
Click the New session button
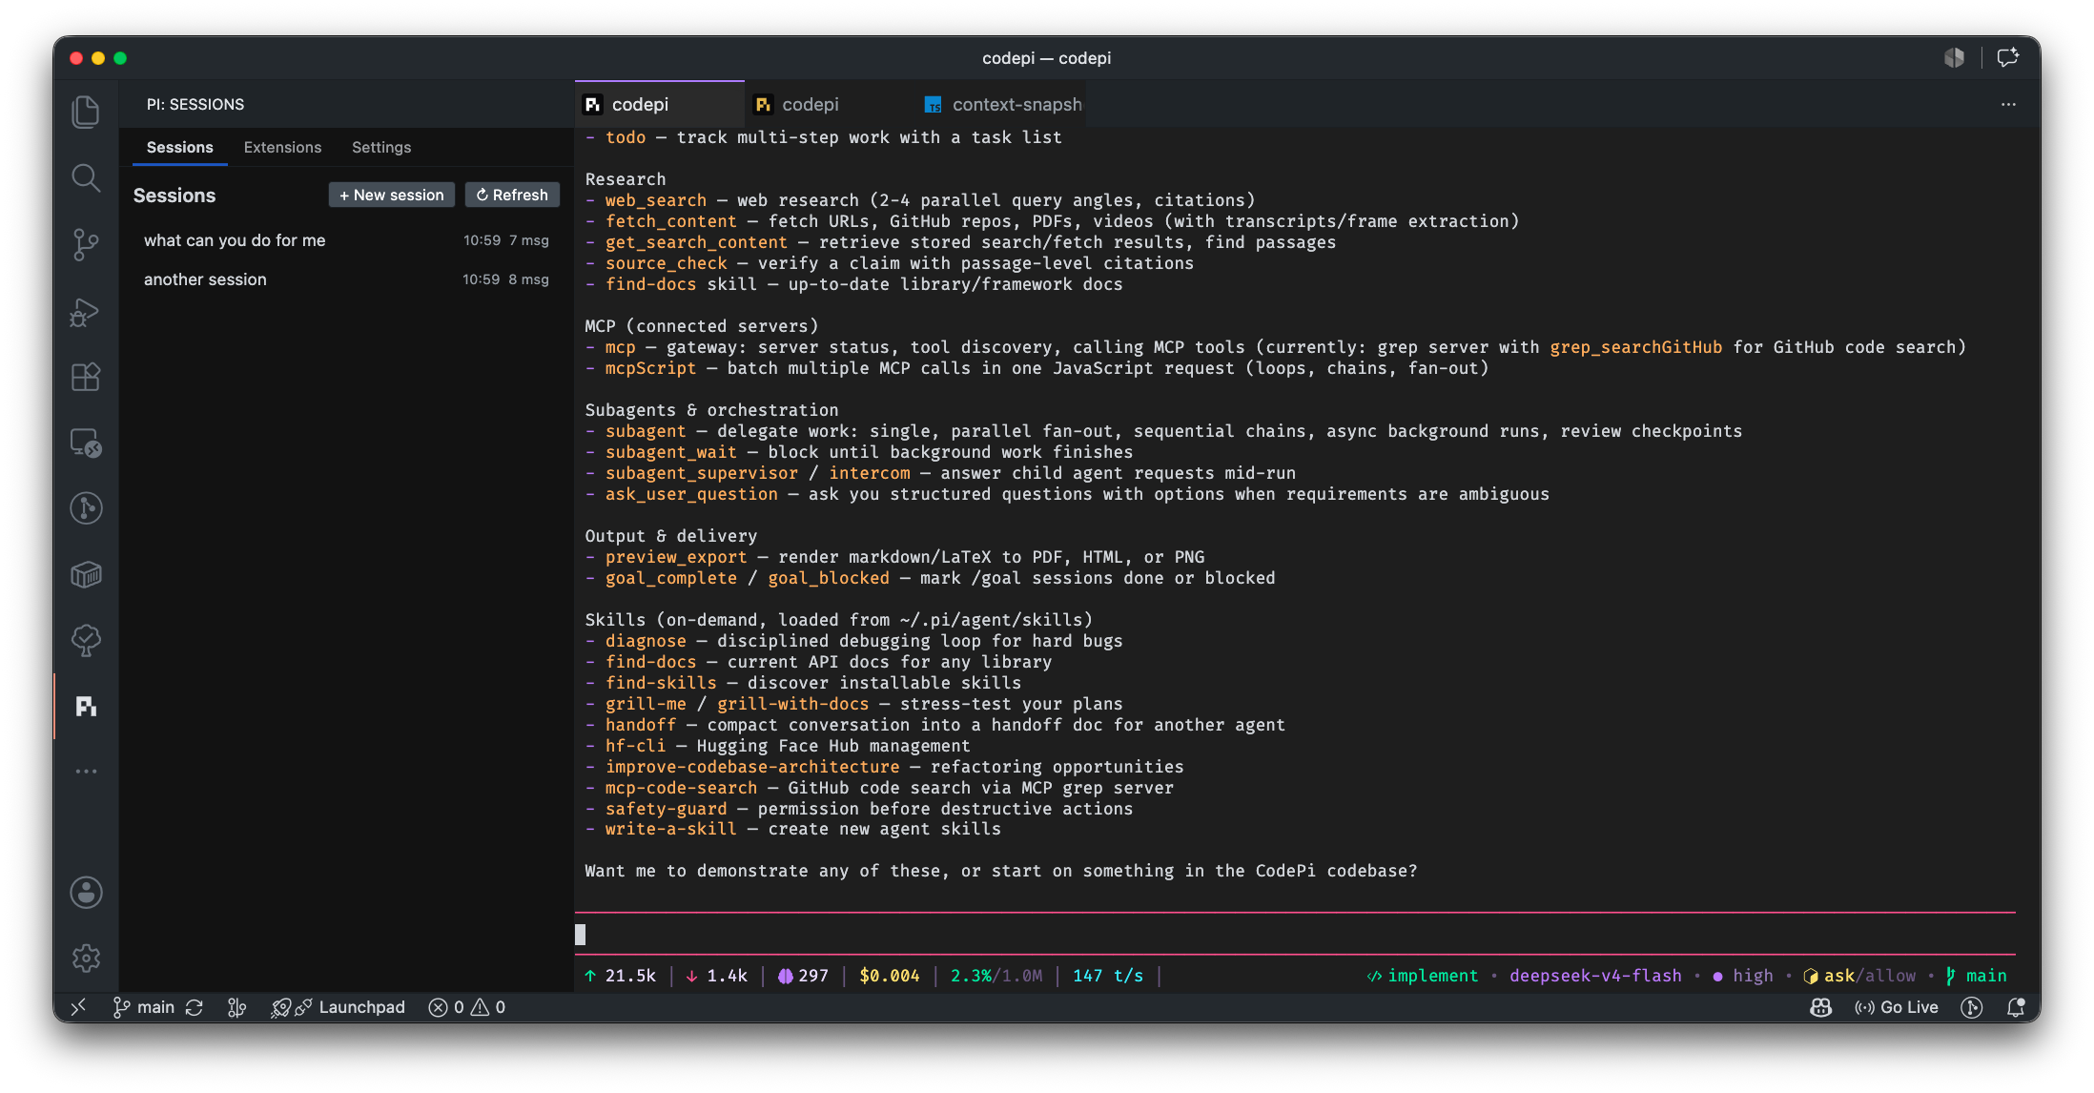[x=392, y=195]
